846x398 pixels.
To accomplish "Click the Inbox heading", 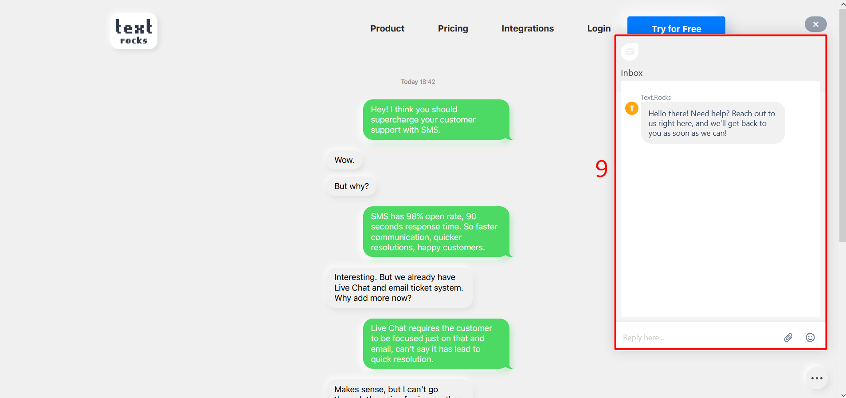I will click(631, 73).
